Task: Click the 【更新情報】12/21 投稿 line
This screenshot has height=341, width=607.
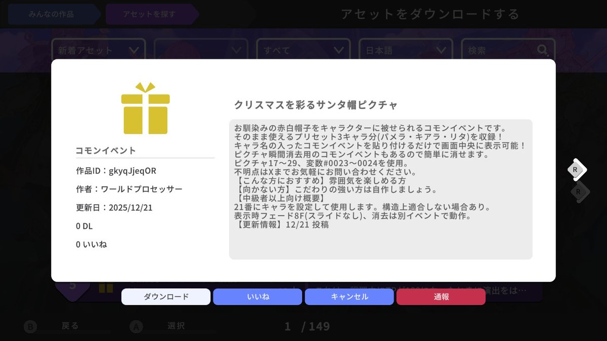Action: point(282,224)
